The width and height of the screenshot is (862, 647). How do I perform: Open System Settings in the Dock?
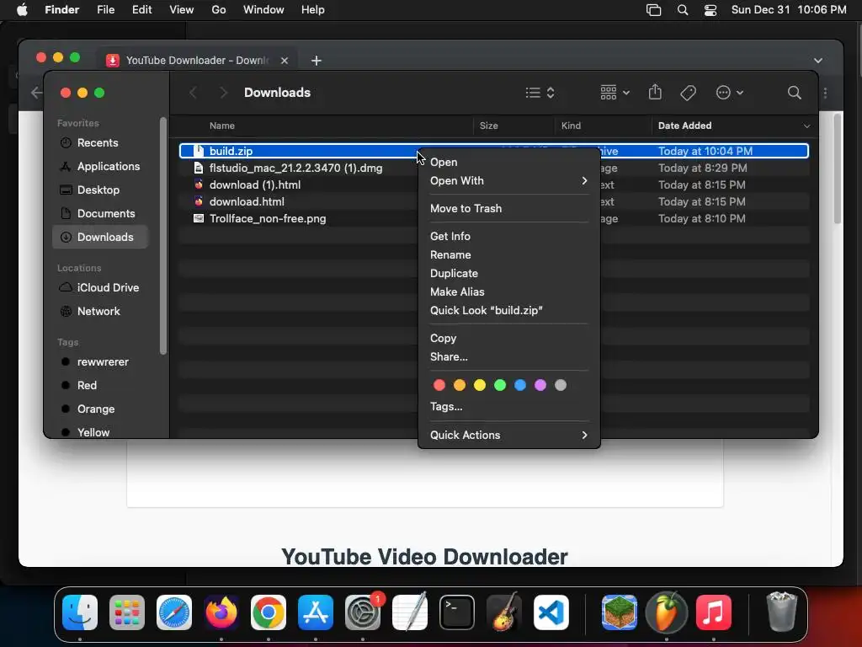(x=363, y=612)
